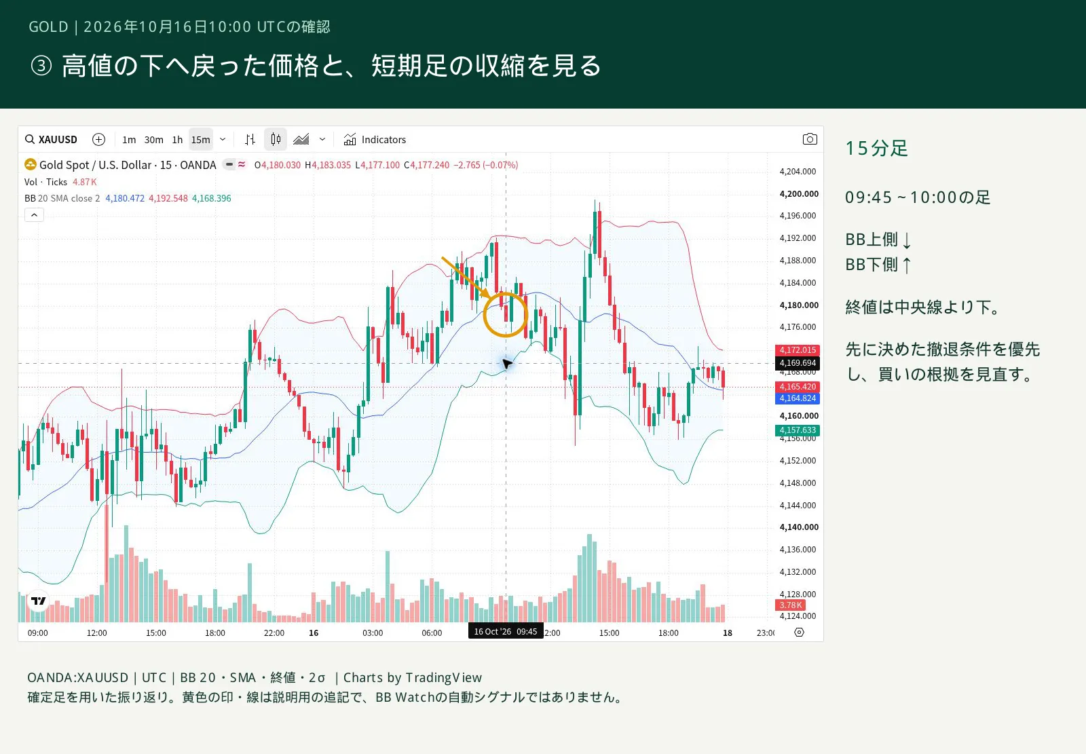The image size is (1086, 754).
Task: Click the 4,157.633 green price label
Action: pyautogui.click(x=798, y=430)
